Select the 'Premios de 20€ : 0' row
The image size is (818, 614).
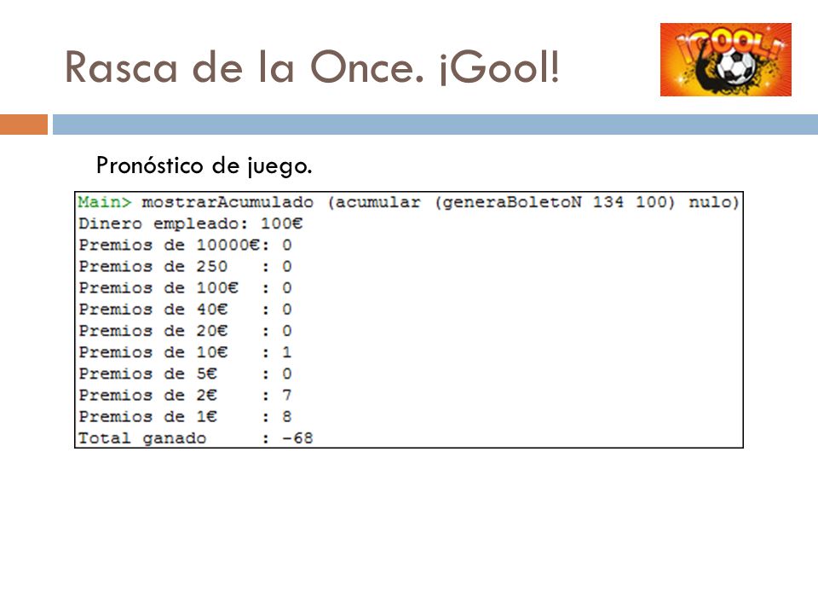[x=185, y=331]
